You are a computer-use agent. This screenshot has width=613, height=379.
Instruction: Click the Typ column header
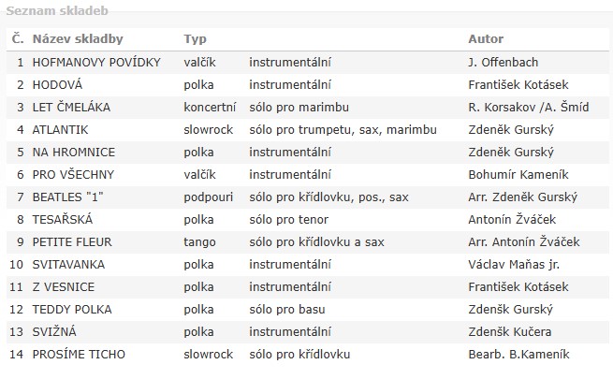(x=195, y=39)
